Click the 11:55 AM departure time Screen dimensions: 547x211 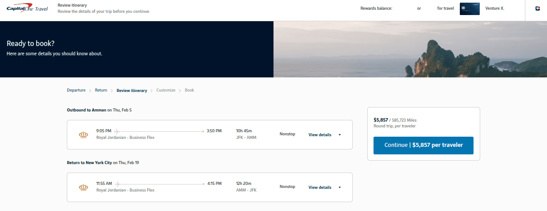tap(104, 184)
